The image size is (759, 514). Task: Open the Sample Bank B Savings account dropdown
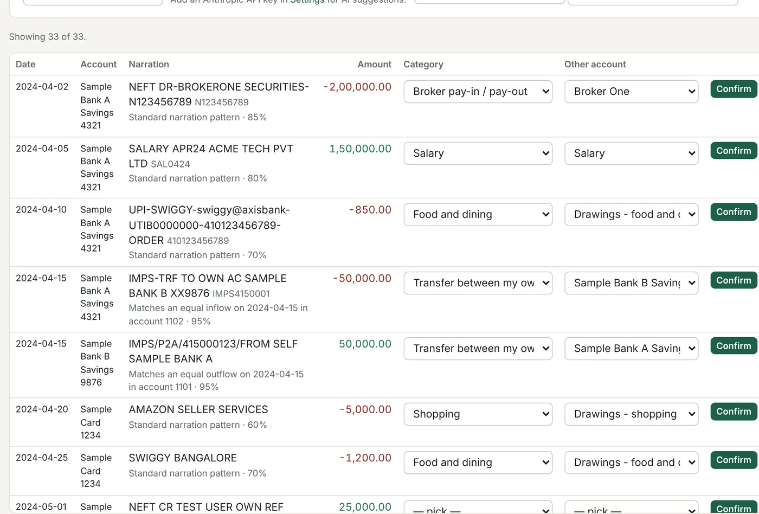[632, 283]
